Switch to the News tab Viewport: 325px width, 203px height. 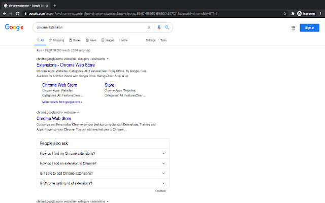point(91,40)
